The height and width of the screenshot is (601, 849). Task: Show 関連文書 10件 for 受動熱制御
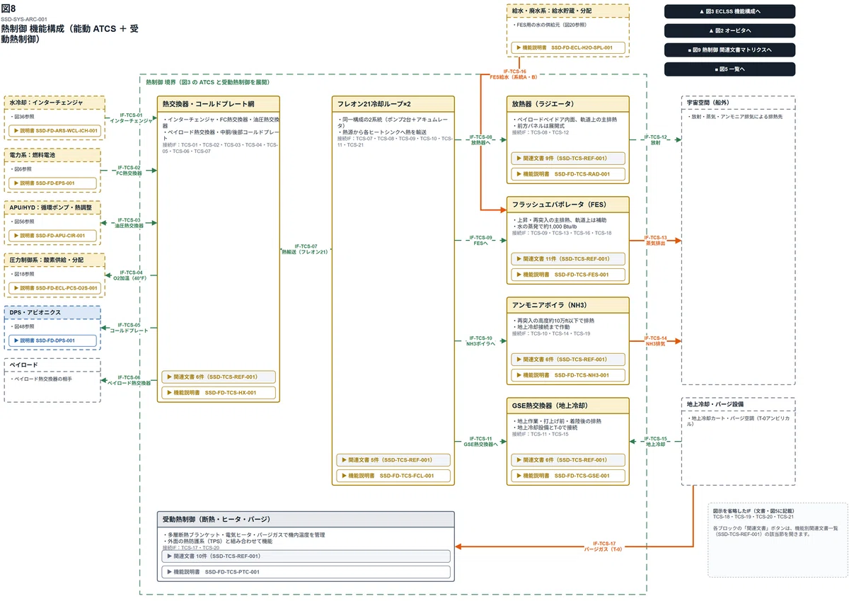tap(306, 556)
